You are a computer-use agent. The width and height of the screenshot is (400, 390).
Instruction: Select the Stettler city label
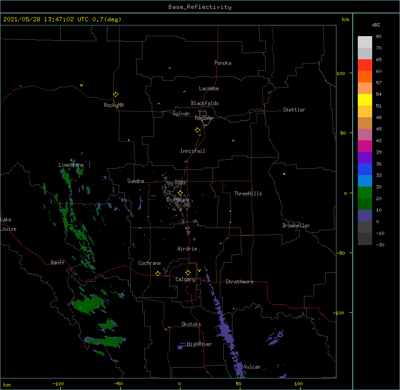click(x=294, y=110)
